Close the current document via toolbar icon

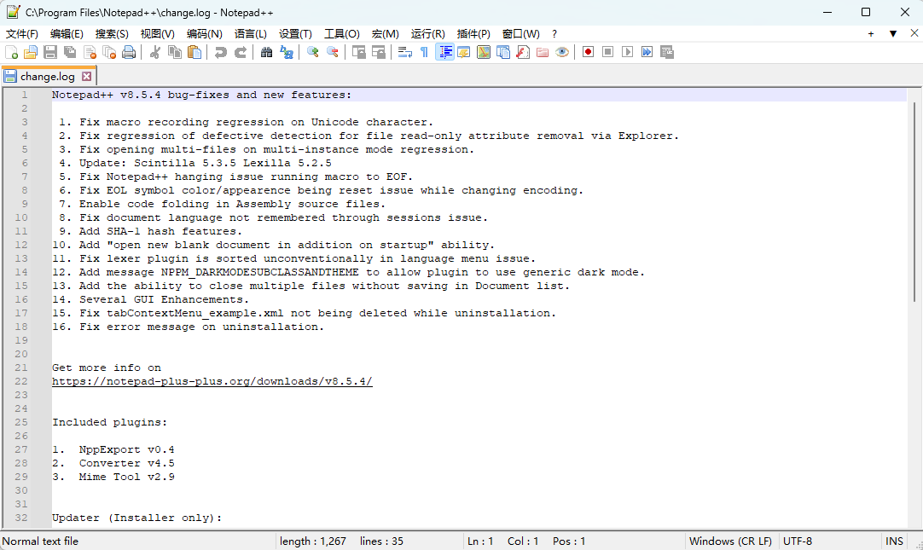[90, 52]
